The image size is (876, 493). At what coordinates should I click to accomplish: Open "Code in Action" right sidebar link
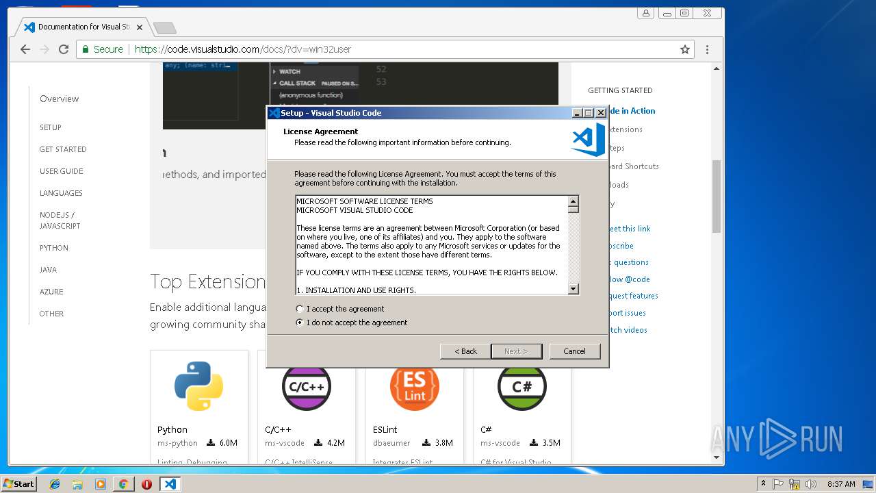[x=632, y=111]
